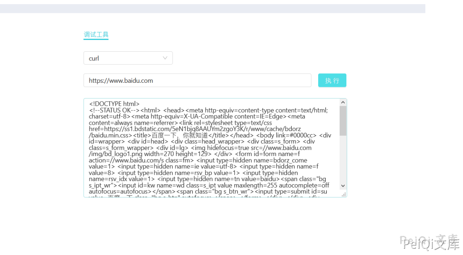This screenshot has height=255, width=463.
Task: Click name=rsv_idx text in the response output
Action: 108,179
